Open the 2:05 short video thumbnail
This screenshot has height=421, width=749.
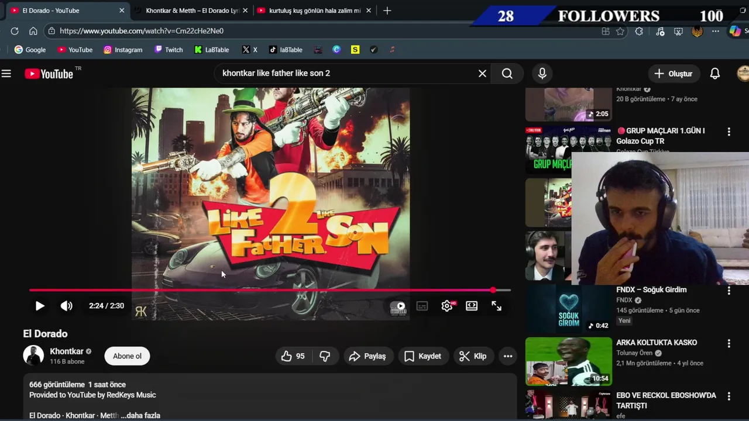pos(568,104)
